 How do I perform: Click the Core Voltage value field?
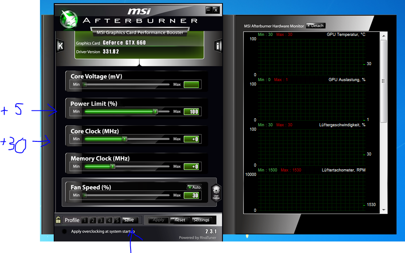coord(191,85)
